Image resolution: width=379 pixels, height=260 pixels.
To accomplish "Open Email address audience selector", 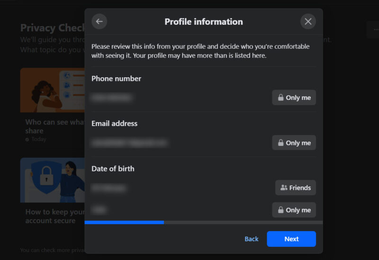I will click(x=294, y=143).
